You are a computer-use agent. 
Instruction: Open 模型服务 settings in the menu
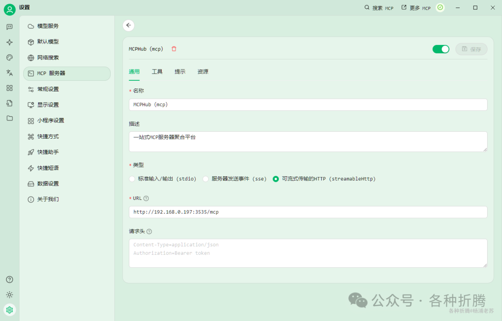48,26
